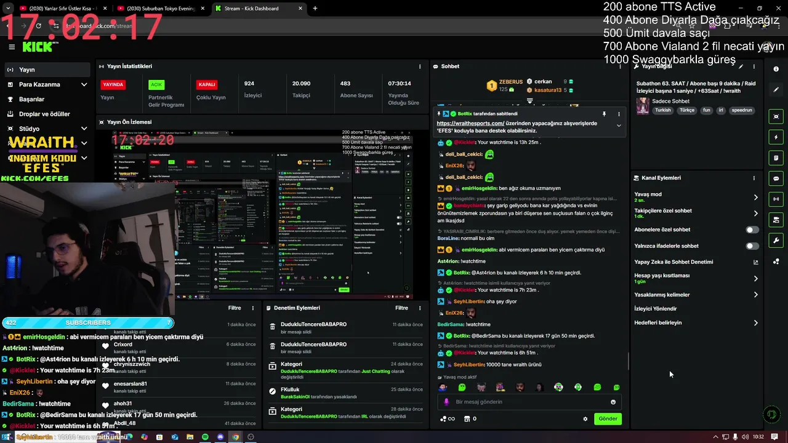
Task: Open Yayın Bilgisi panel three-dot menu
Action: point(754,66)
